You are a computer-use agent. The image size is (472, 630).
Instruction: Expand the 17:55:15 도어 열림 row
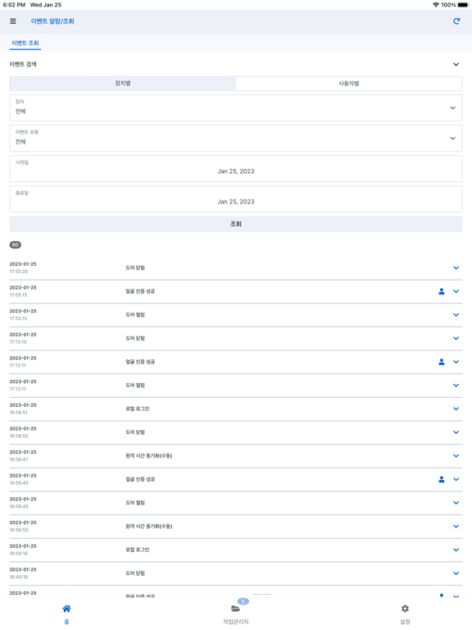click(x=456, y=315)
